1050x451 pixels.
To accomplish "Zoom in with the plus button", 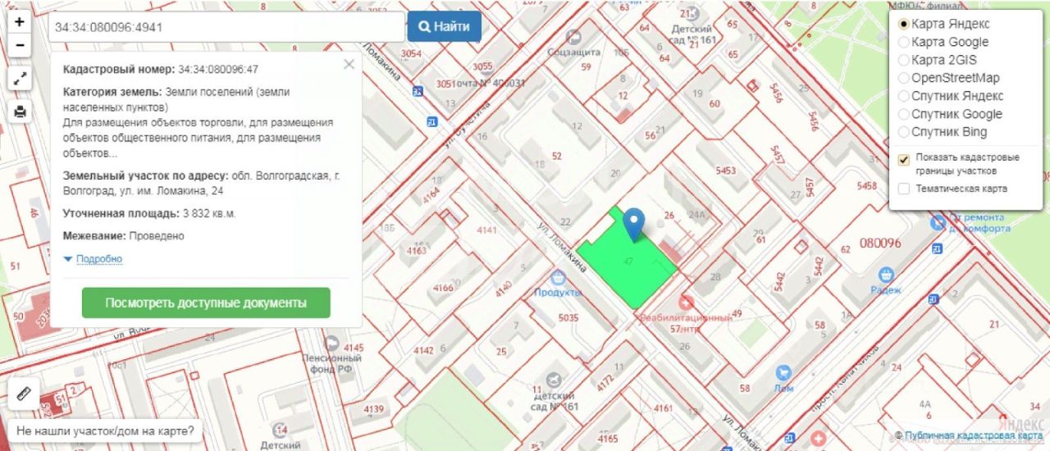I will 20,22.
